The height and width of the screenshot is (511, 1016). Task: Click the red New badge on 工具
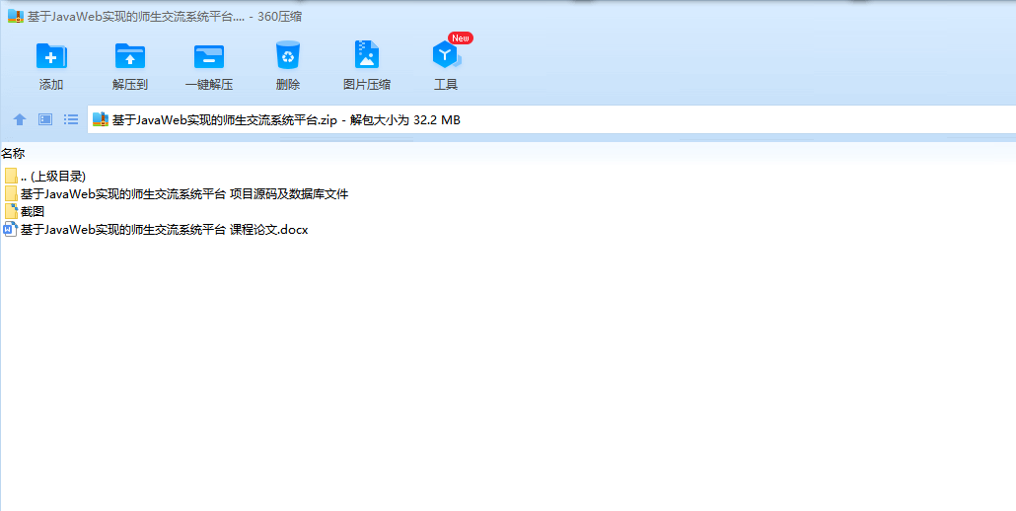tap(461, 38)
